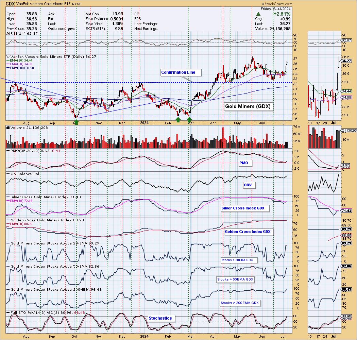Image resolution: width=357 pixels, height=340 pixels.
Task: Click the Stocks Above 50-EMA legend title
Action: (x=55, y=267)
